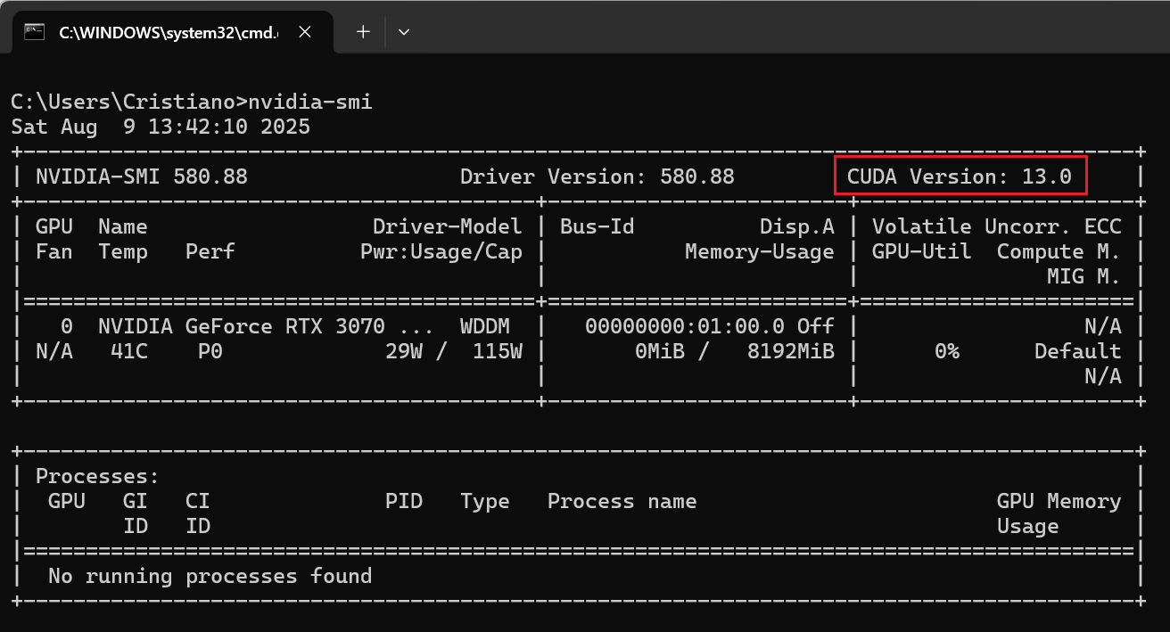
Task: Click the GI ID column header
Action: 136,513
